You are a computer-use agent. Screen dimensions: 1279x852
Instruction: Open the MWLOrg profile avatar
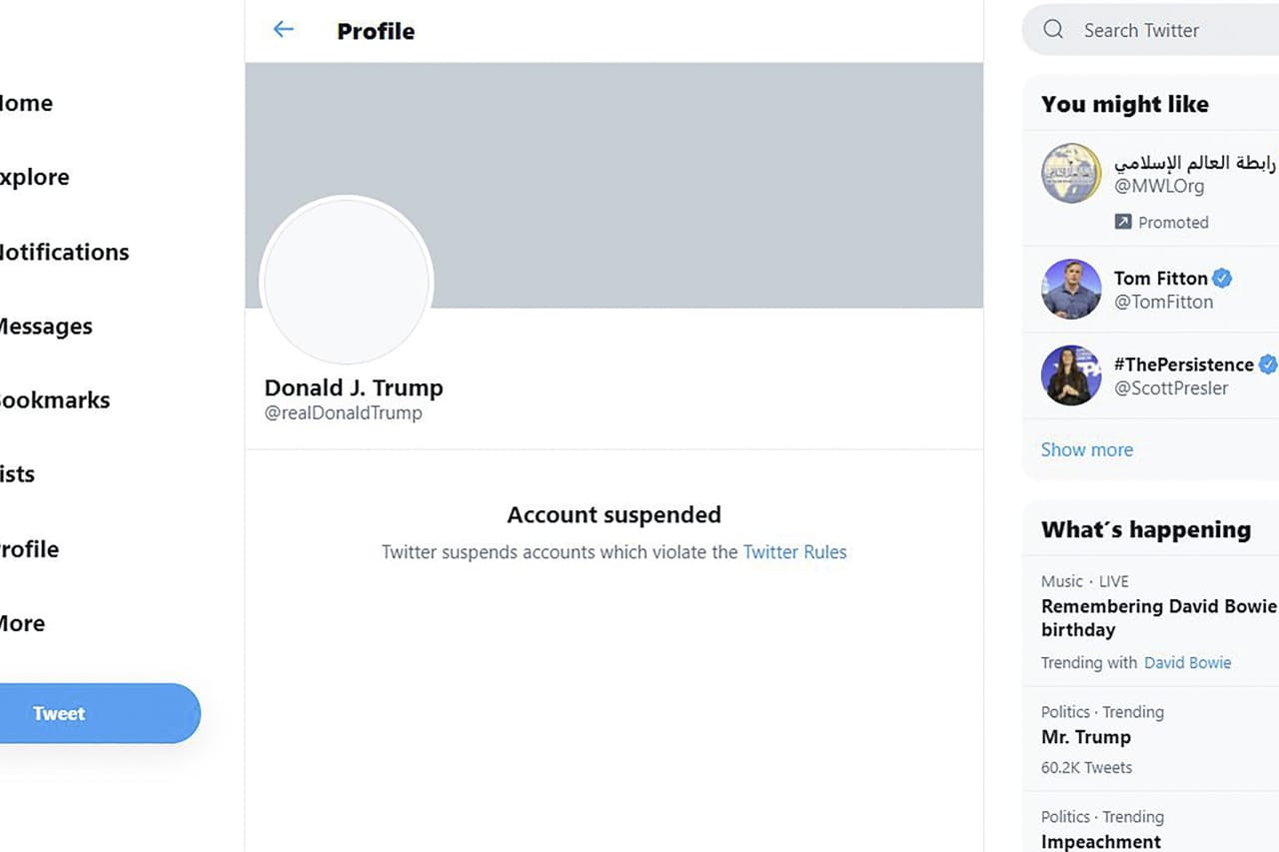click(1071, 174)
